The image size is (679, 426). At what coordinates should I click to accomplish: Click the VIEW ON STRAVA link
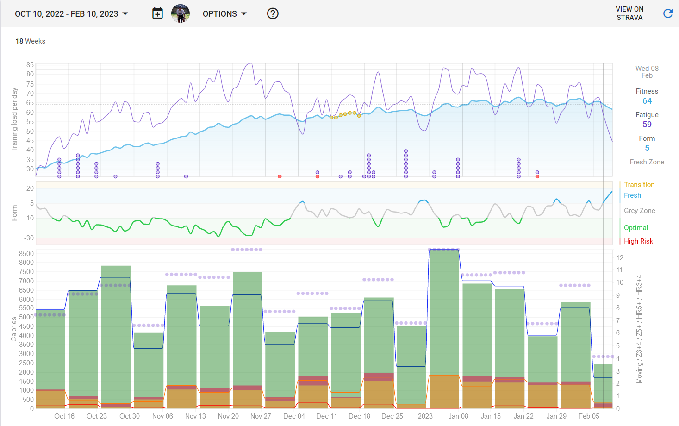(629, 13)
